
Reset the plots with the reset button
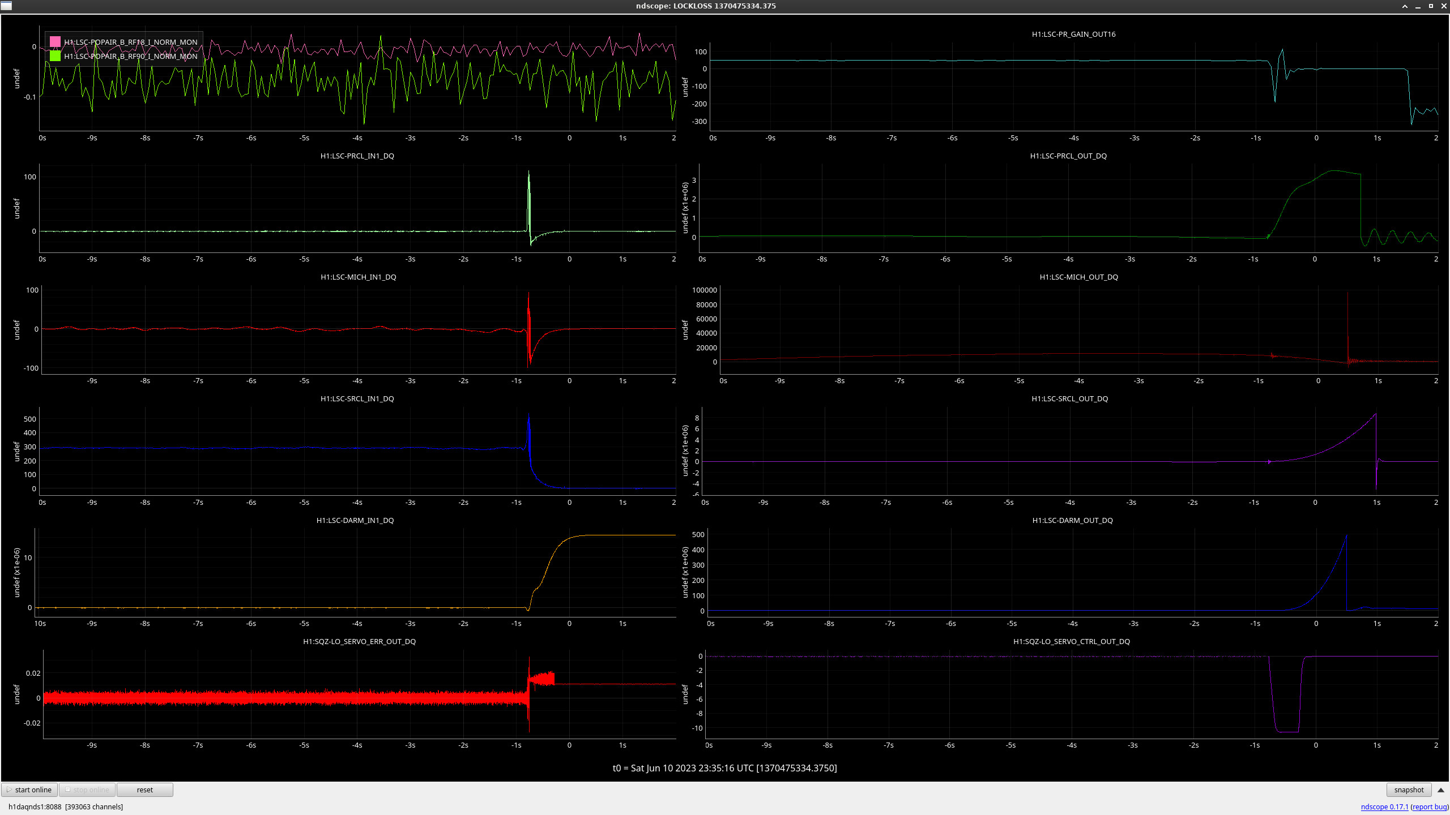pos(144,790)
